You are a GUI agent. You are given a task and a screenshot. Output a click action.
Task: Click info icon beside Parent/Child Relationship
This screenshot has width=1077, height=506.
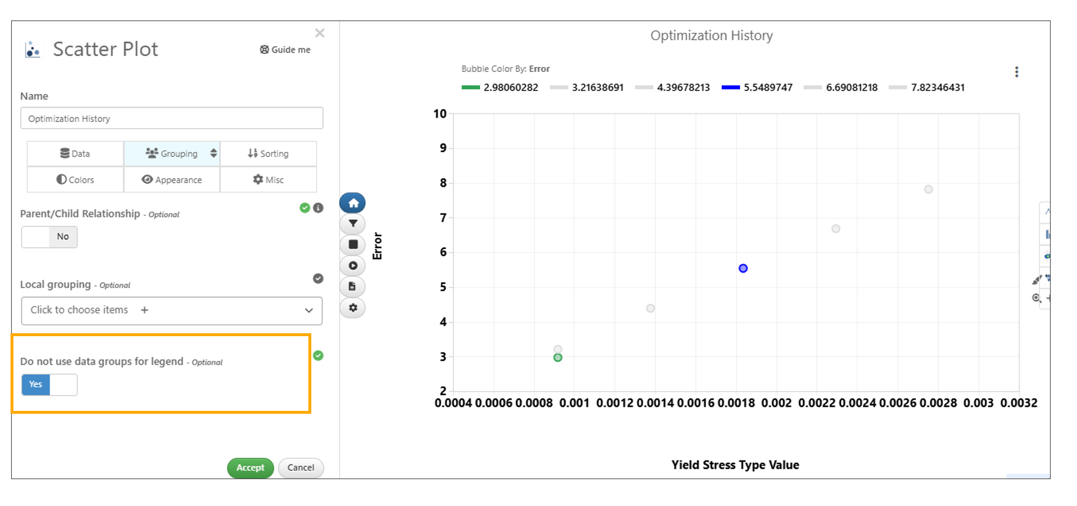[x=318, y=208]
